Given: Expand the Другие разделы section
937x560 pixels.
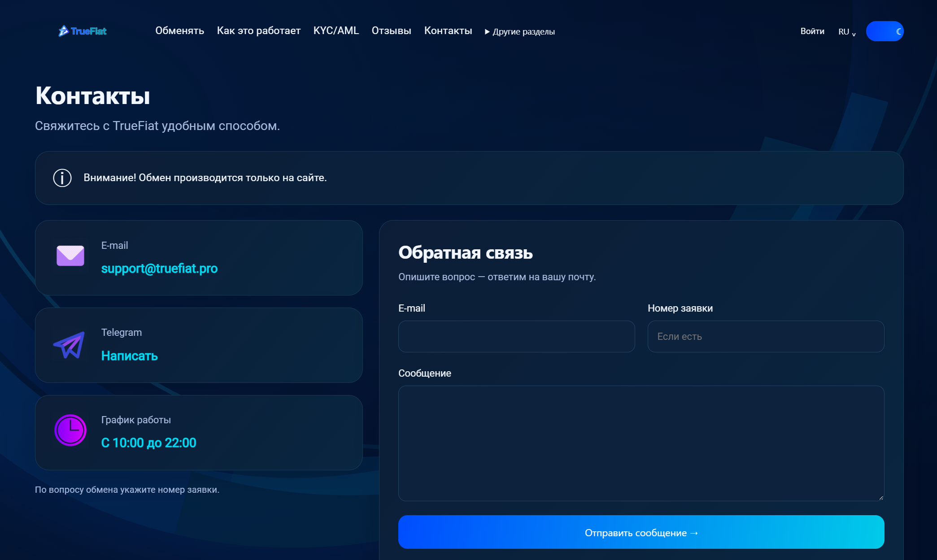Looking at the screenshot, I should [520, 31].
